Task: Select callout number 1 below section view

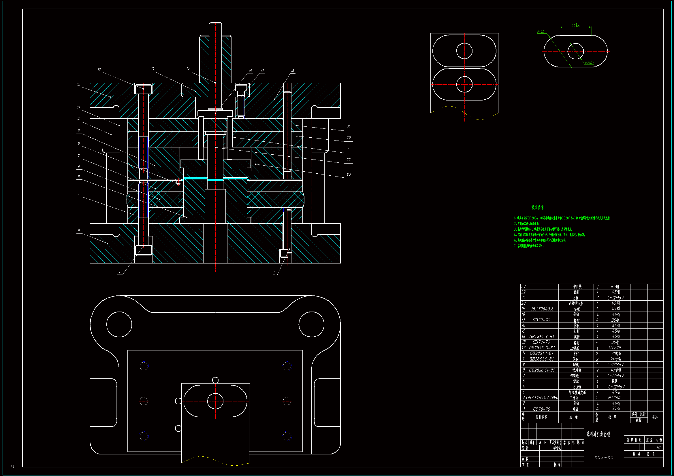Action: [x=119, y=272]
